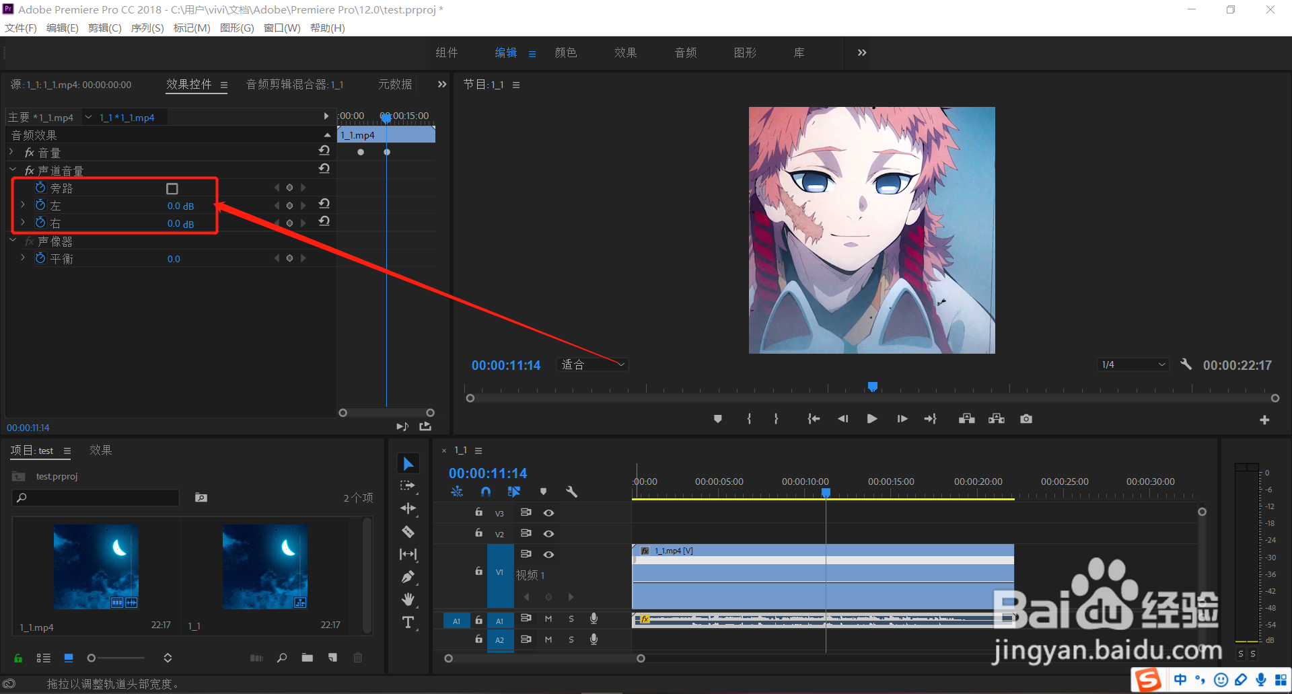Select the 1_1.mp4 clip thumbnail
This screenshot has width=1292, height=694.
coord(96,567)
